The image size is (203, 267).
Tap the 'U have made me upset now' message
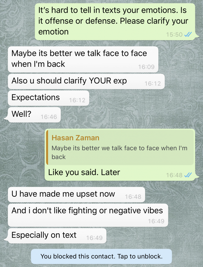click(76, 195)
